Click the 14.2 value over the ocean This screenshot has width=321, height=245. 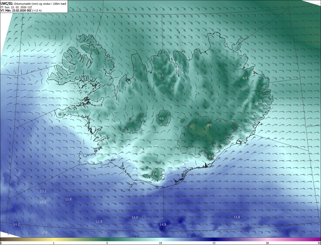[x=16, y=224]
